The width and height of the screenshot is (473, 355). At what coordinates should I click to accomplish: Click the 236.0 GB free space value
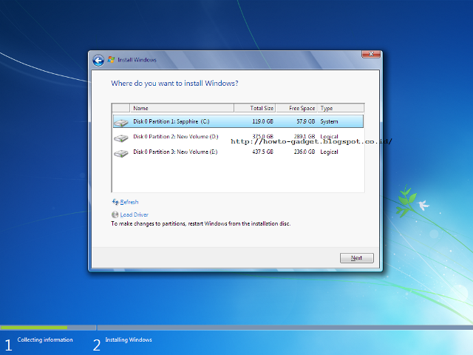pos(304,152)
